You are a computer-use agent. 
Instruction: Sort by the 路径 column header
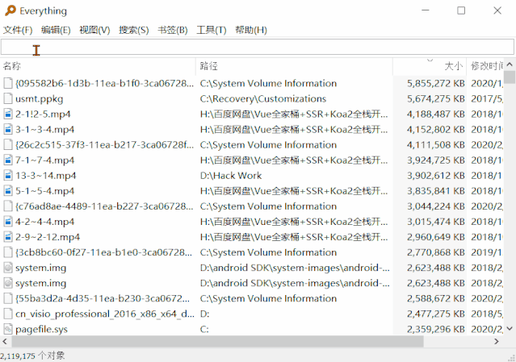pos(295,66)
